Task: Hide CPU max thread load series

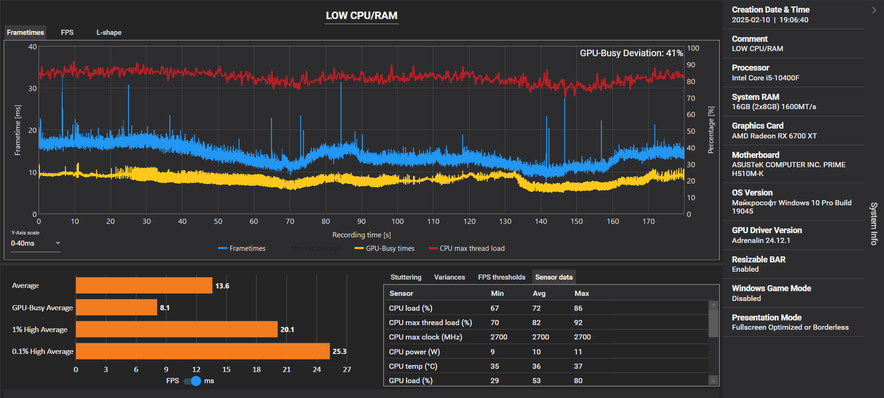Action: tap(467, 248)
